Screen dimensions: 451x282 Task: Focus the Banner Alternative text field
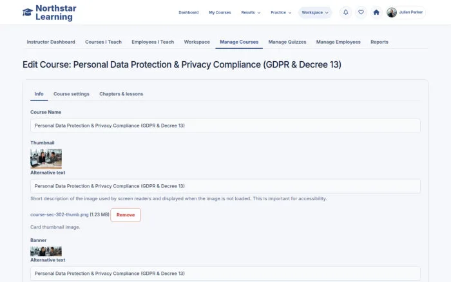coord(225,274)
